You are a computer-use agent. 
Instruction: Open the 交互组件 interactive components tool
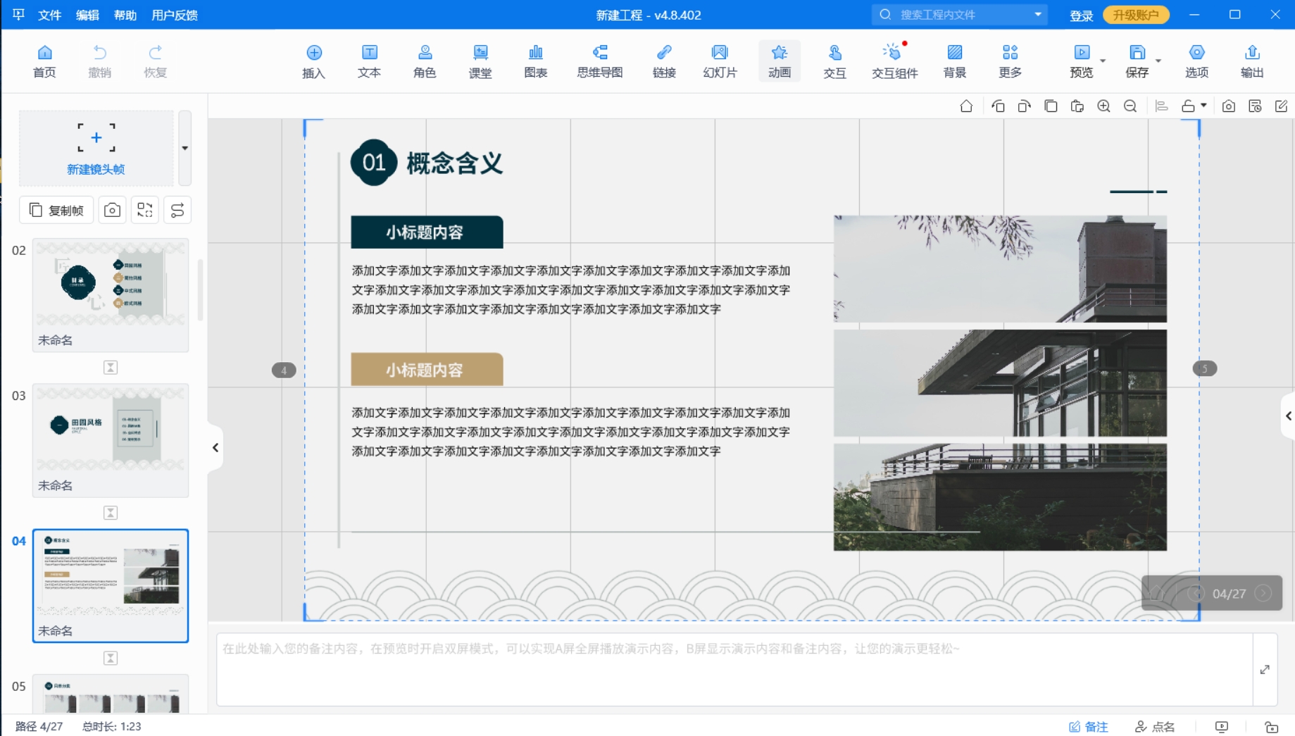coord(894,61)
